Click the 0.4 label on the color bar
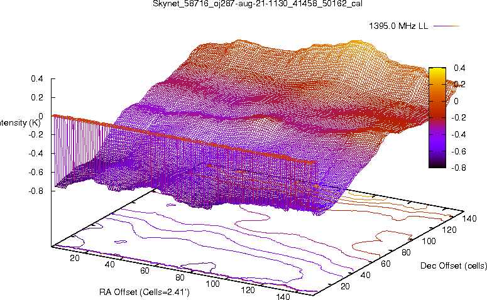This screenshot has width=487, height=300. point(459,68)
